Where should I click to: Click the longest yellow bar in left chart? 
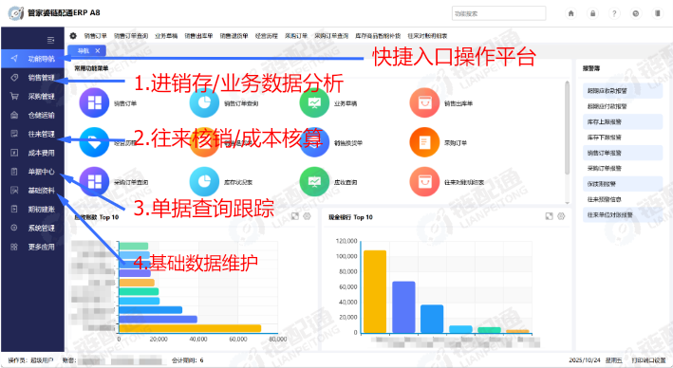[190, 328]
